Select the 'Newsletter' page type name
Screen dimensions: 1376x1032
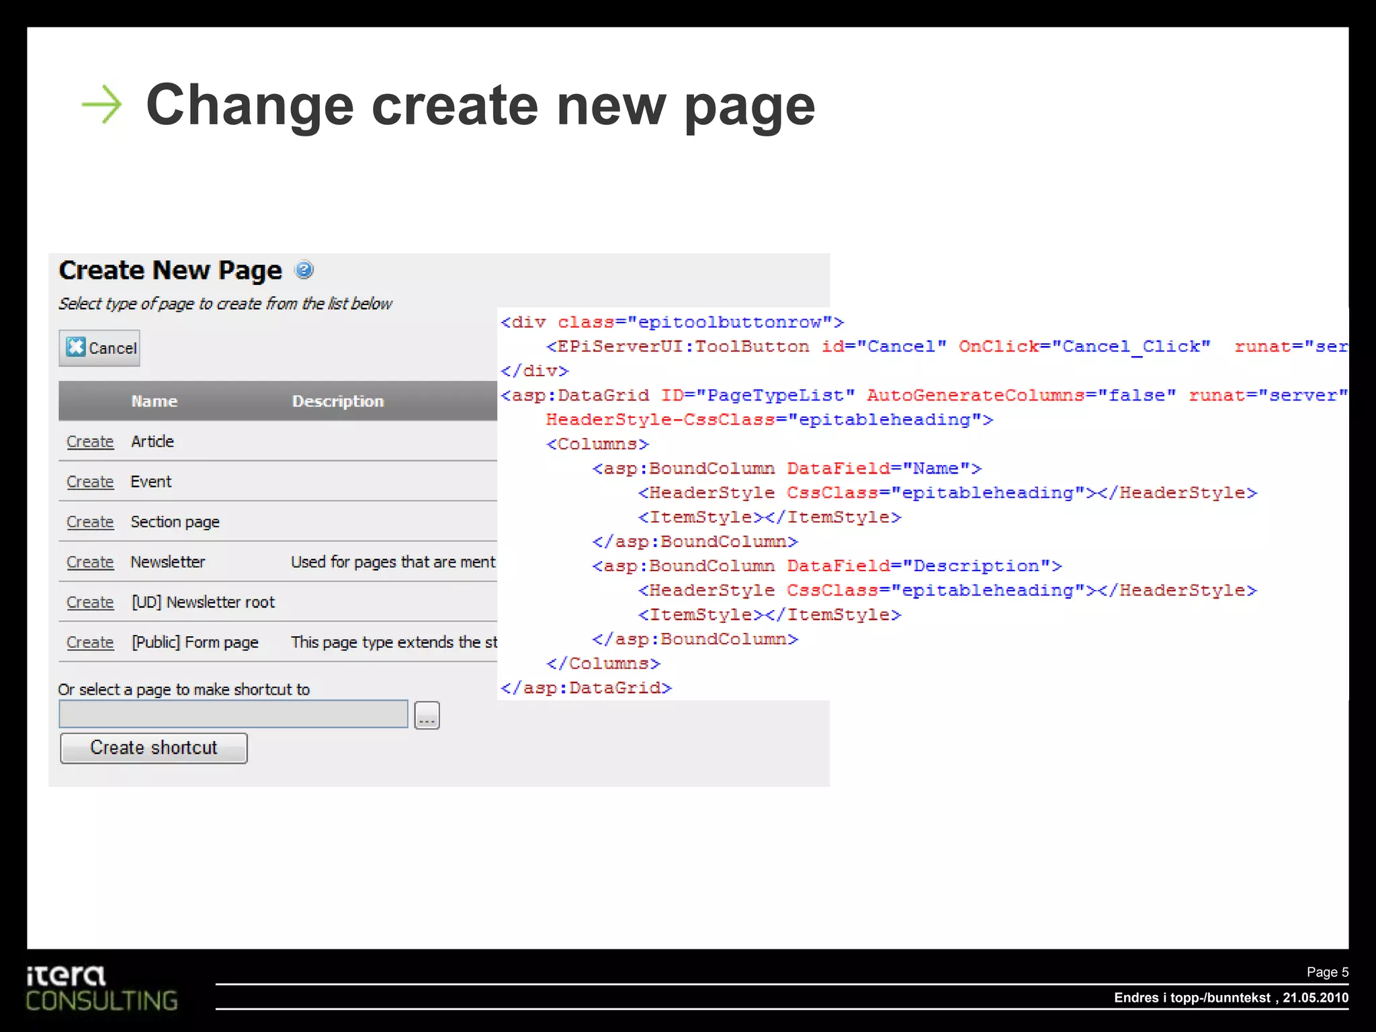168,562
